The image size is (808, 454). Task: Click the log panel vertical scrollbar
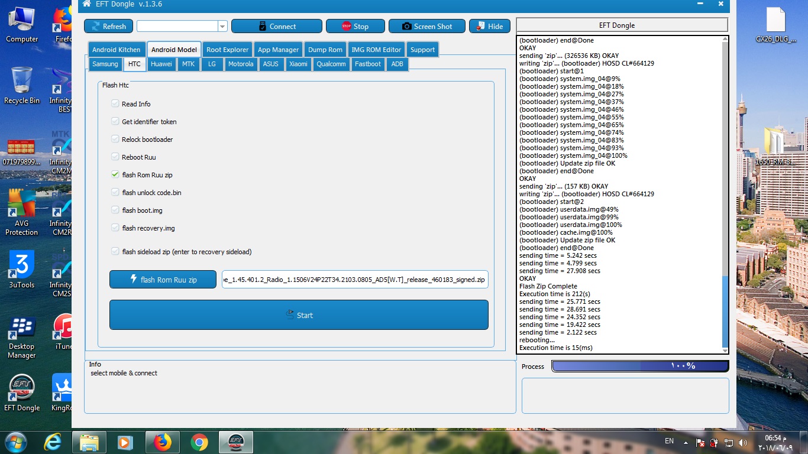[725, 195]
